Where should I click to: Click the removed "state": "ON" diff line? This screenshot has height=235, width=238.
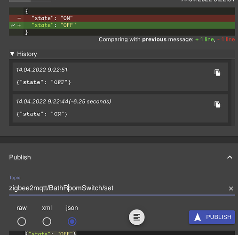click(x=122, y=18)
